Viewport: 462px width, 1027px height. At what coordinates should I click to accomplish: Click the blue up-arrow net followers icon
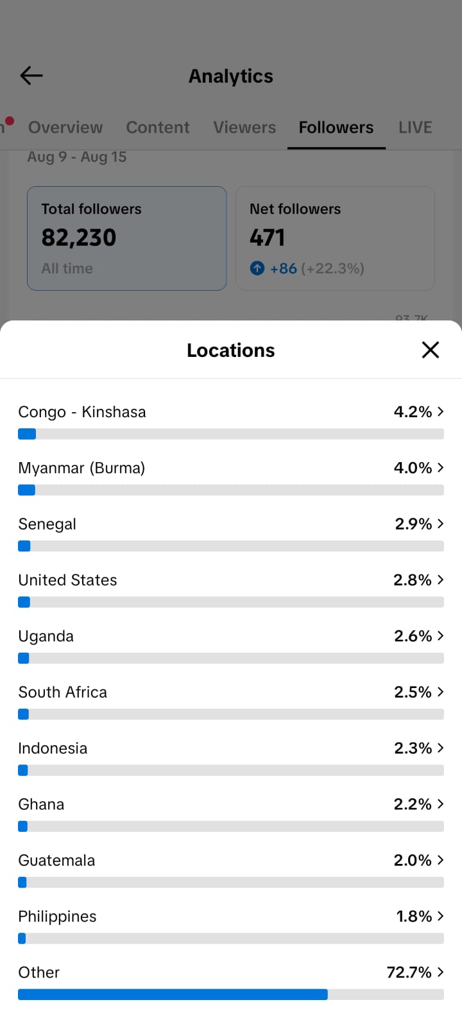(x=257, y=268)
